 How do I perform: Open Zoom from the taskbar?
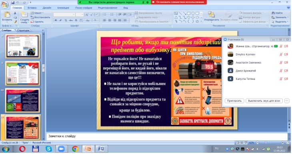(61, 149)
